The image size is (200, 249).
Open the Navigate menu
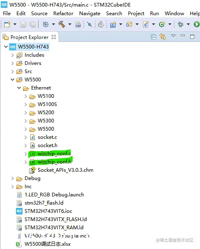(90, 14)
